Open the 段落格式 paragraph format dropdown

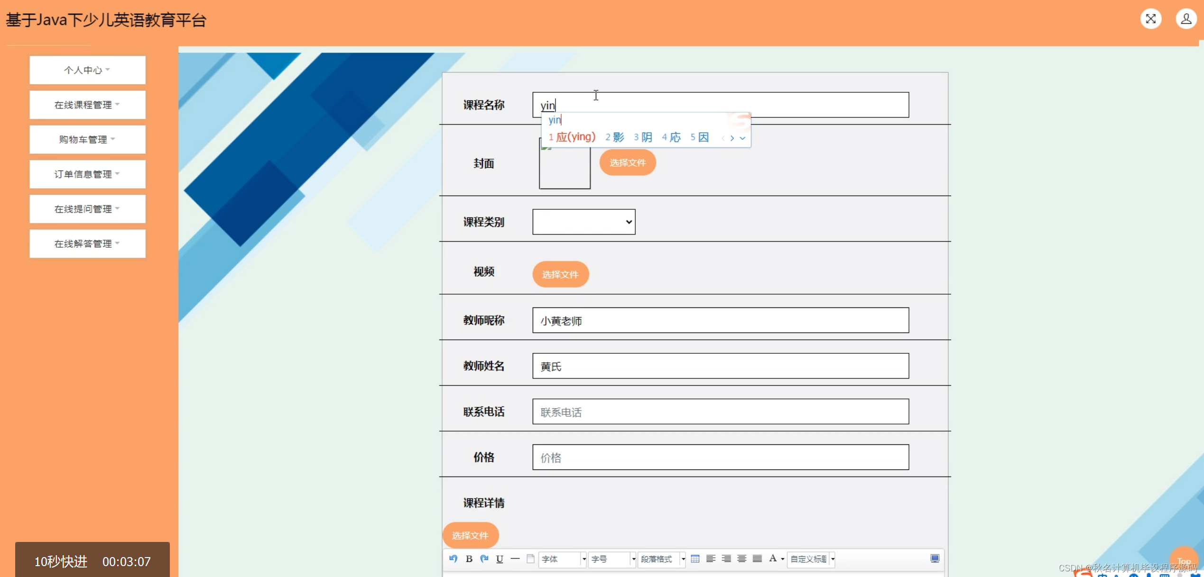(662, 559)
